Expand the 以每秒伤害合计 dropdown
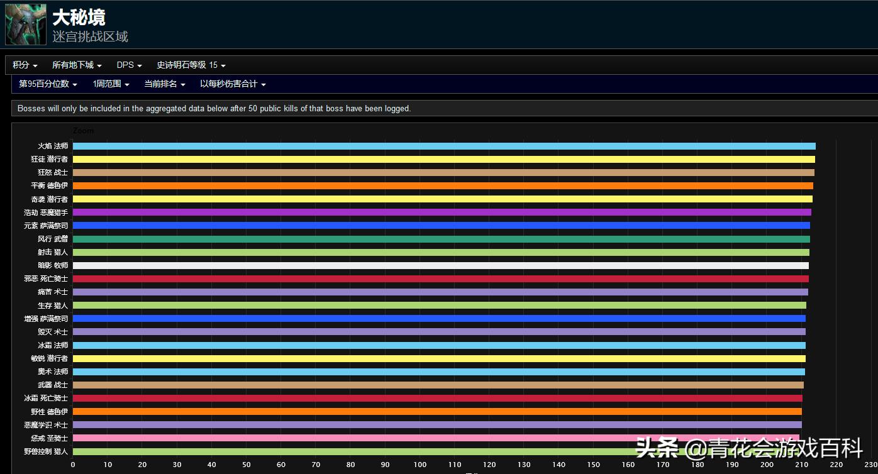This screenshot has height=474, width=878. pyautogui.click(x=233, y=84)
